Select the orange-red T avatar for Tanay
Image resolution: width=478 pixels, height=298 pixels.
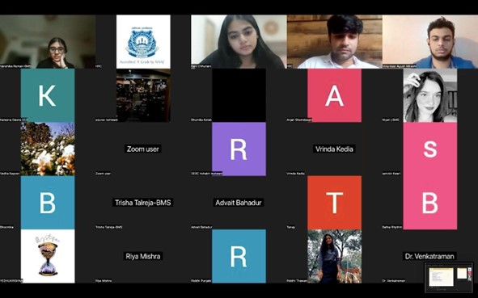[x=334, y=203]
